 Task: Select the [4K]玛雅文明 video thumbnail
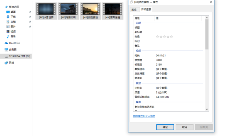[x=68, y=11]
